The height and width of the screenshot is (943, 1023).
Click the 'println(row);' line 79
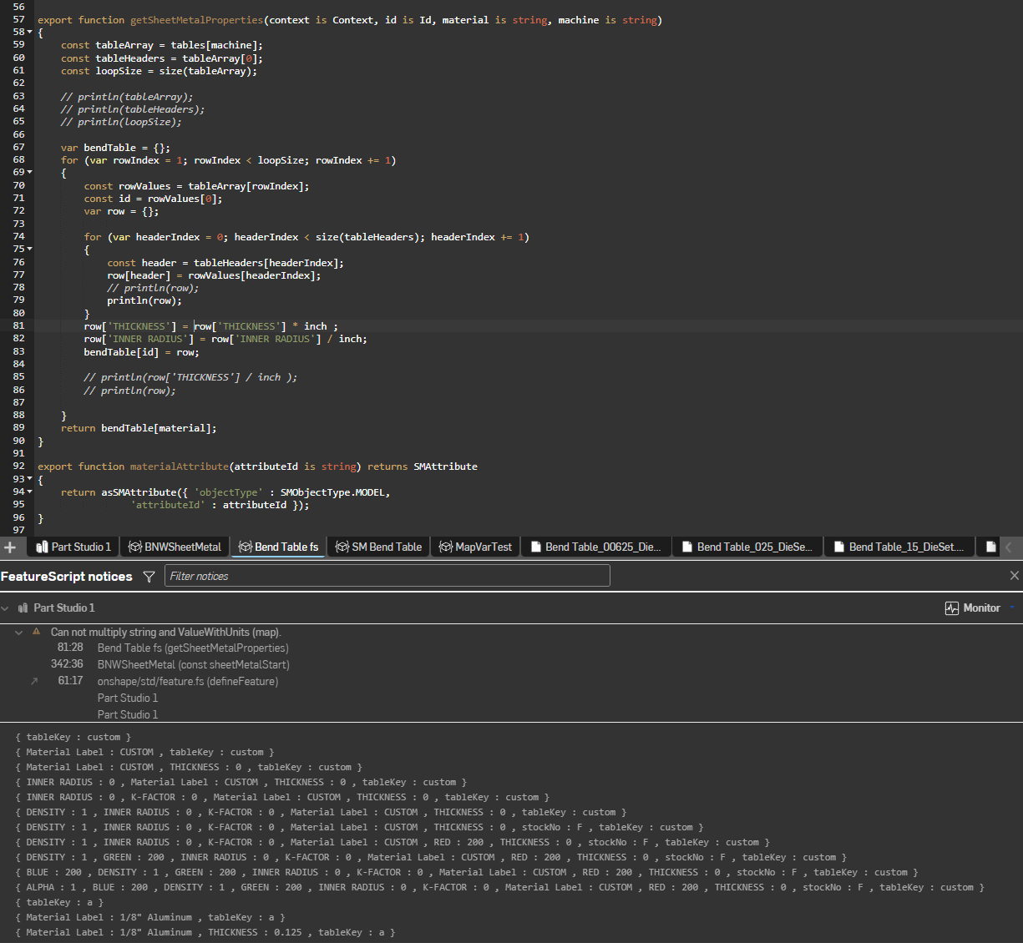point(144,300)
